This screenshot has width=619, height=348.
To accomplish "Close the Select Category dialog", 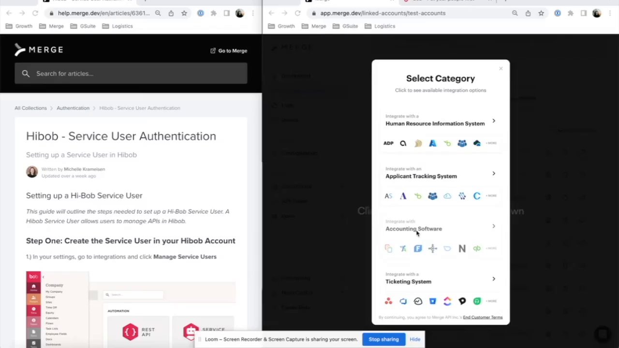I will click(x=501, y=69).
